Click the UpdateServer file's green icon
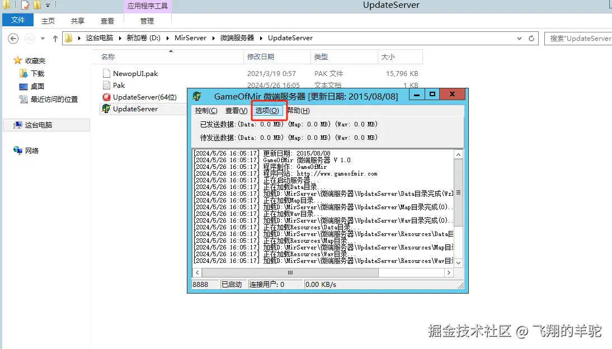 tap(106, 109)
